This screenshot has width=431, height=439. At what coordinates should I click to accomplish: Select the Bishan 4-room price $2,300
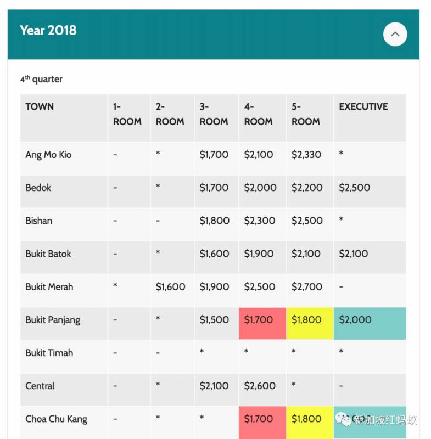[x=258, y=221]
